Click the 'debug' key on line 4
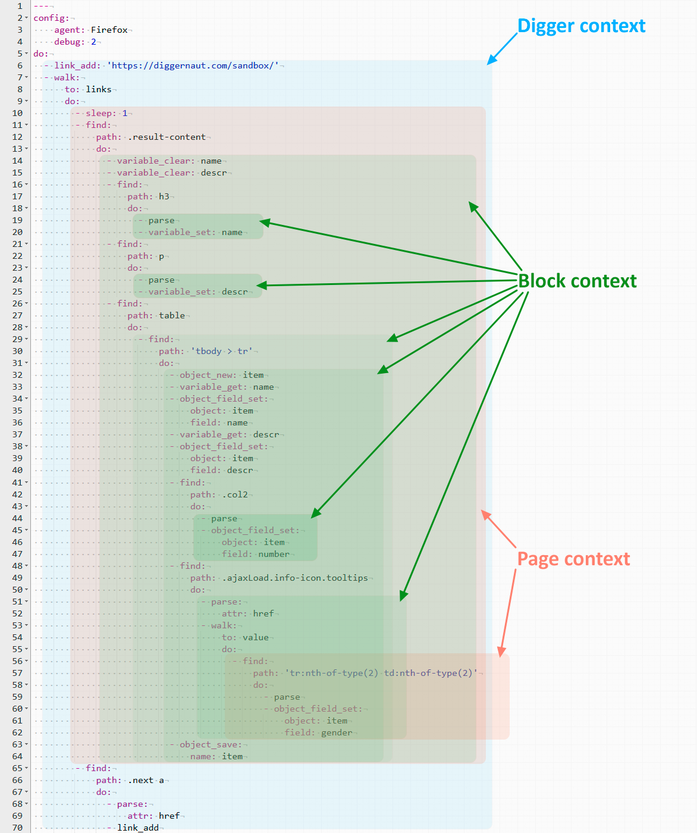697x833 pixels. click(68, 42)
